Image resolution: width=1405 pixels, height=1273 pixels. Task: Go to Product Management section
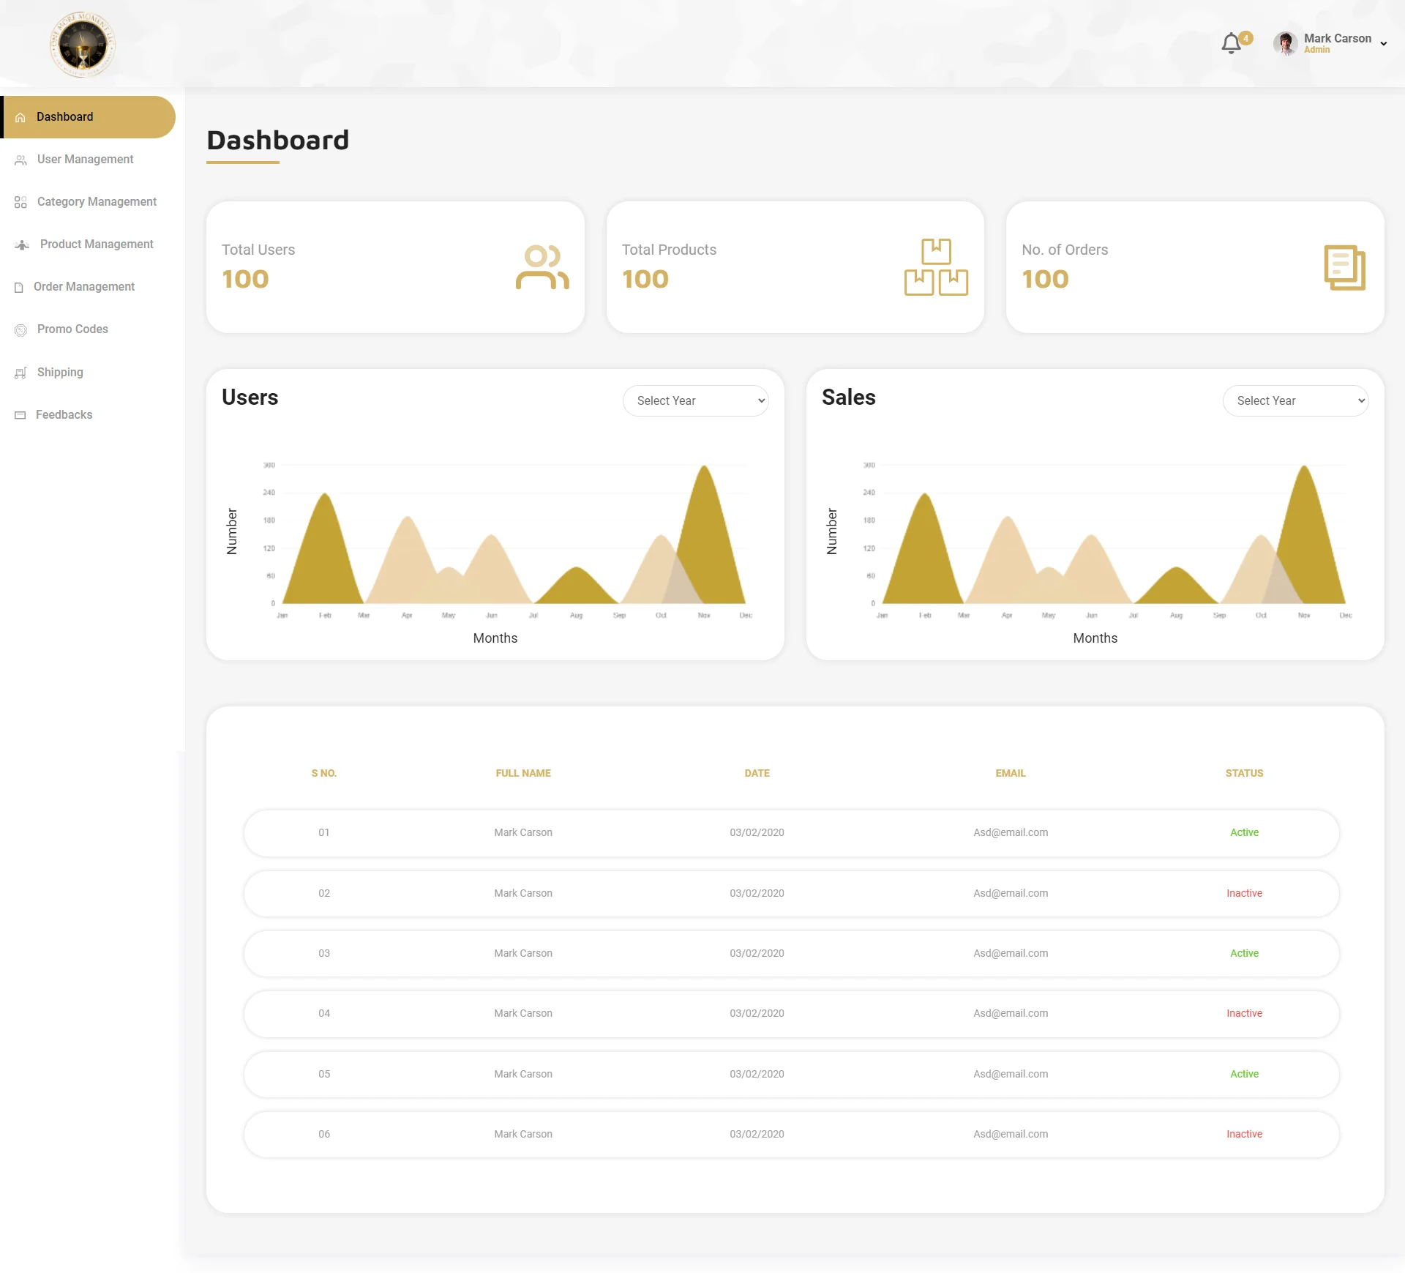coord(96,244)
